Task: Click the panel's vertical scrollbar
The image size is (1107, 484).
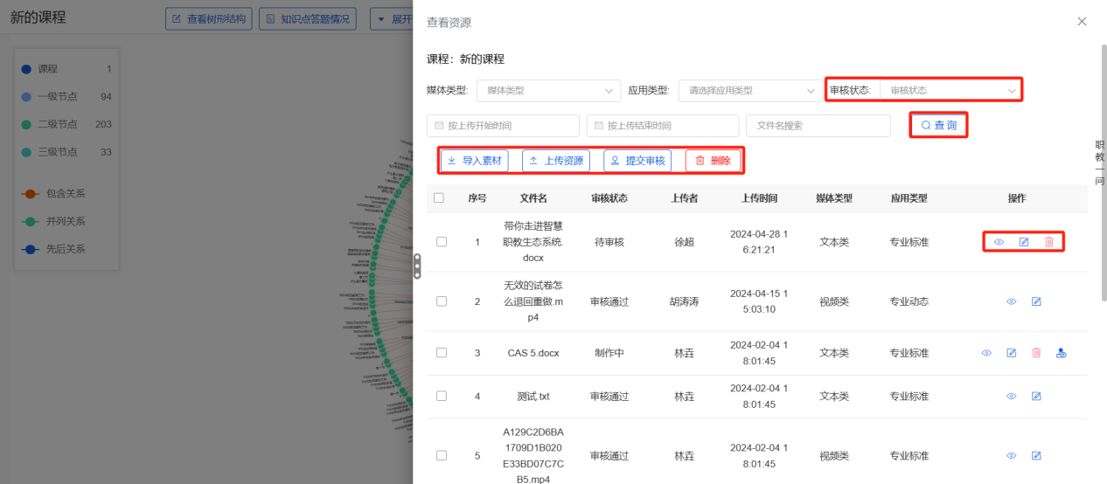Action: [x=1104, y=173]
